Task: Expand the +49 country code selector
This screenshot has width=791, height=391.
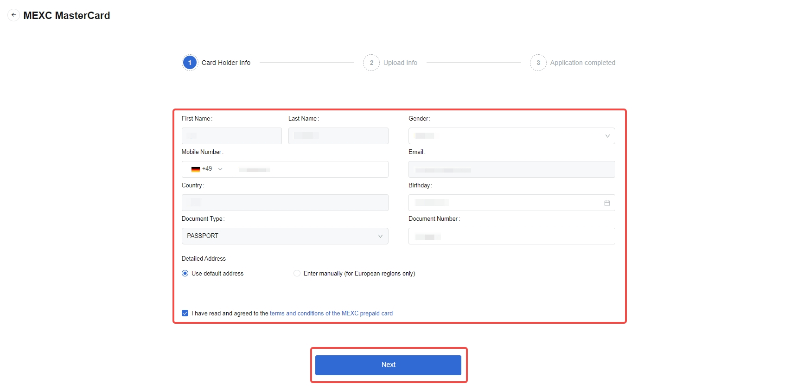Action: [x=207, y=169]
